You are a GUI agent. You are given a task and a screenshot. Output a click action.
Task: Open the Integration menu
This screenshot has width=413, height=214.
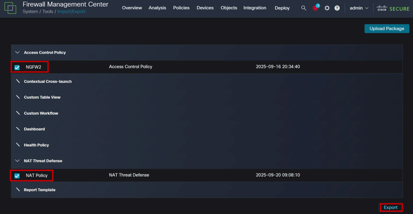point(255,8)
